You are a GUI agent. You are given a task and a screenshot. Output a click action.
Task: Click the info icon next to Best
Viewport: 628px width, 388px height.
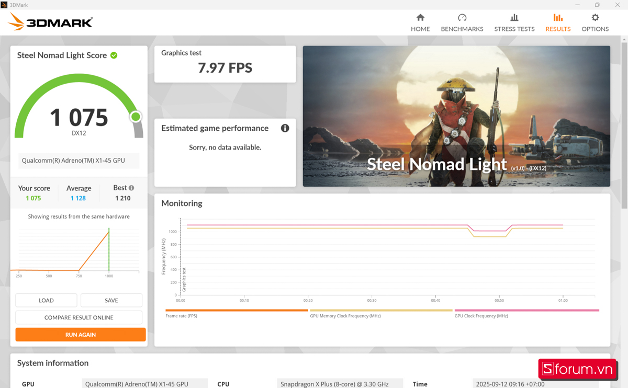coord(131,188)
